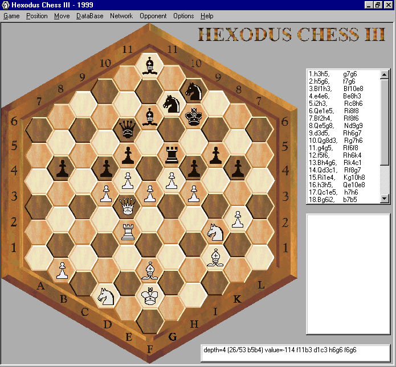Select black reply 'Qe10e8' in the move list
The height and width of the screenshot is (367, 396).
pyautogui.click(x=354, y=185)
